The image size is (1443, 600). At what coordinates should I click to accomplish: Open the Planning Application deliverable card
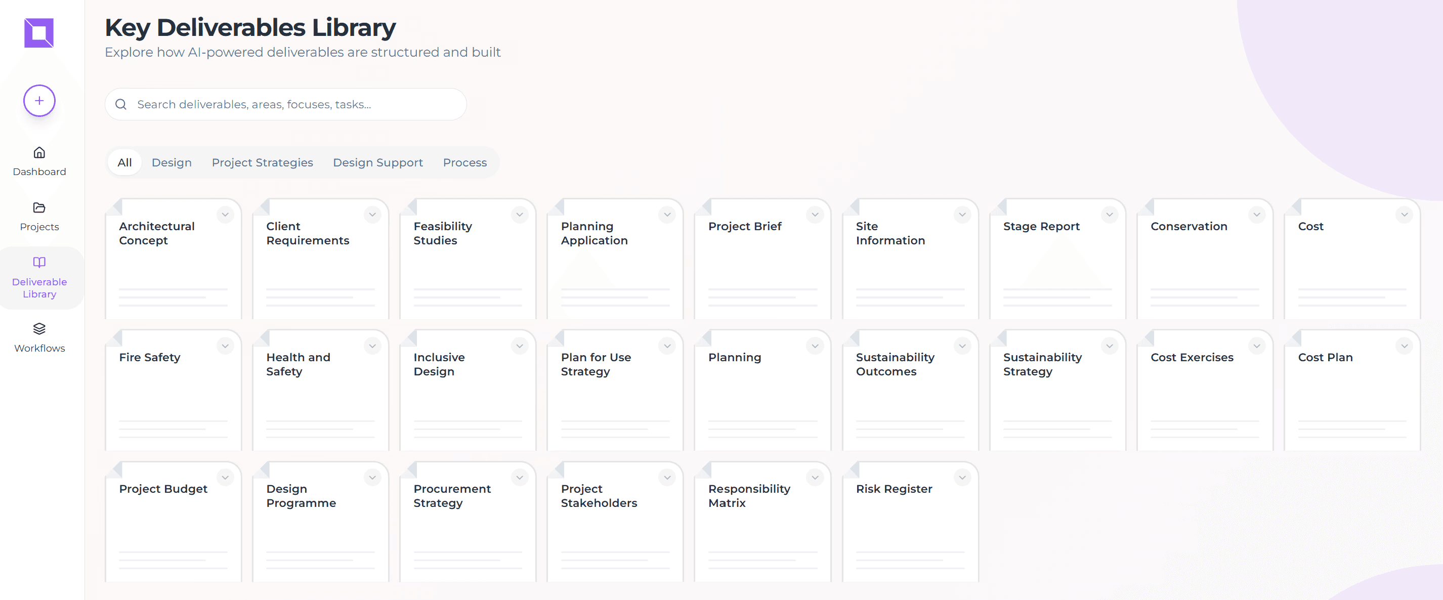coord(615,259)
